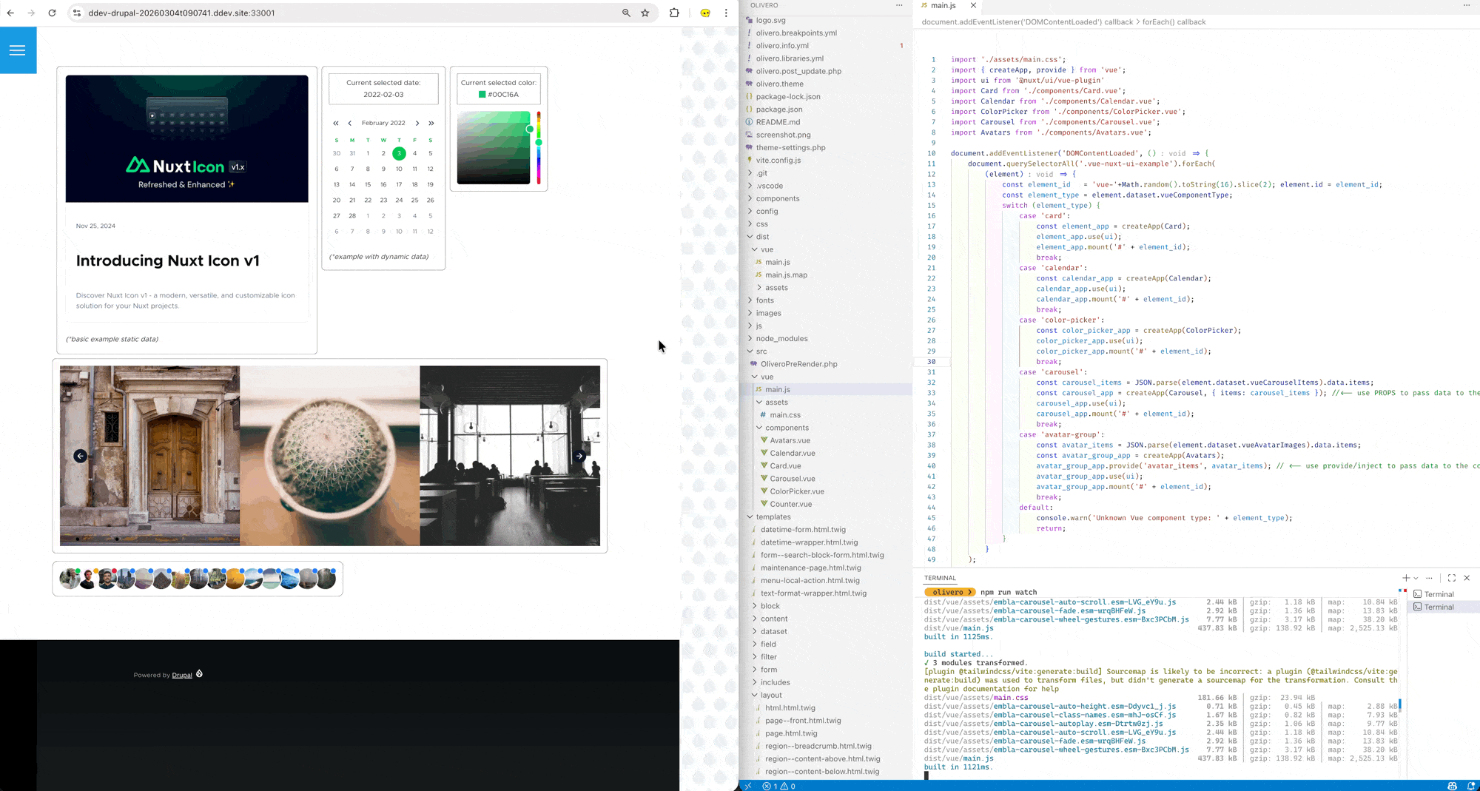Maximize the terminal panel size
Viewport: 1480px width, 791px height.
tap(1451, 578)
